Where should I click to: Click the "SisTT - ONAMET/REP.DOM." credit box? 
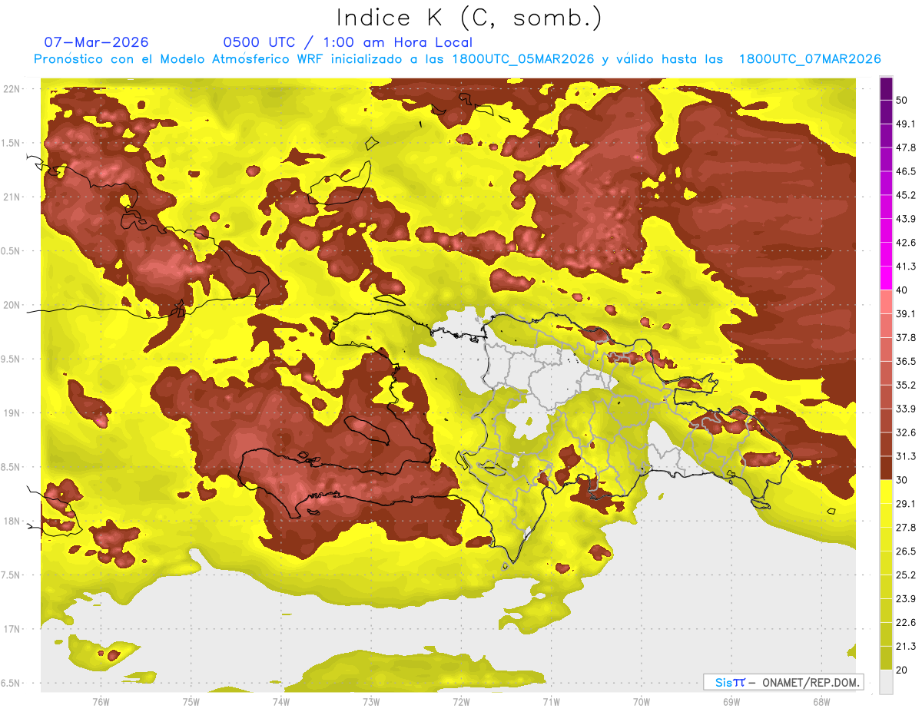point(783,682)
